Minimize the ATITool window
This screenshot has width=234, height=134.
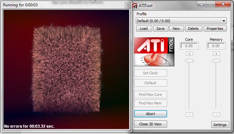pyautogui.click(x=202, y=4)
